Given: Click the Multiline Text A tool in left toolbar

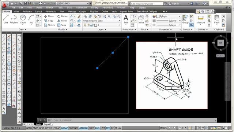Looking at the screenshot, I should point(4,109).
